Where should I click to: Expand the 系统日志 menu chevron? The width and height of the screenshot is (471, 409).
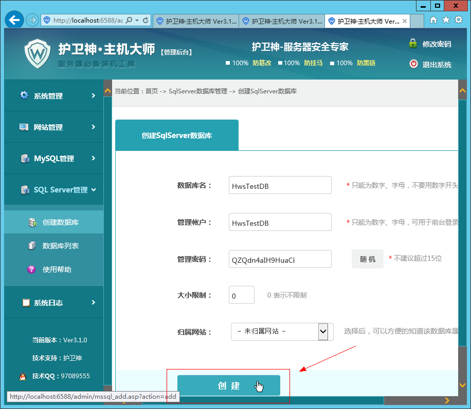94,302
